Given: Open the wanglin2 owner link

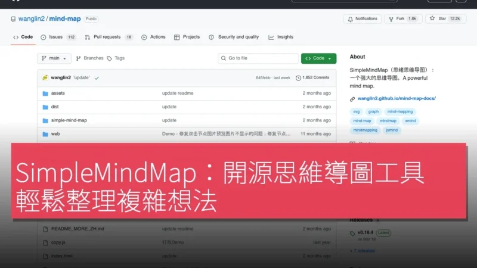Looking at the screenshot, I should click(32, 19).
